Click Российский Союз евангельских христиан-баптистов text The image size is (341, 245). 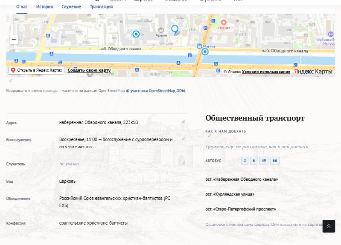115,202
